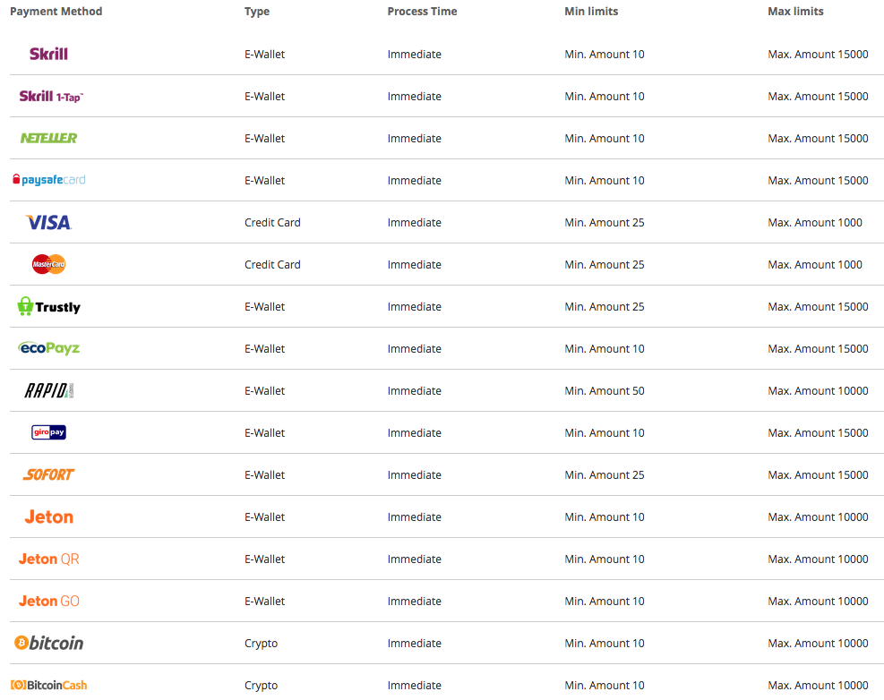Click the giropay logo
This screenshot has width=884, height=700.
coord(48,432)
